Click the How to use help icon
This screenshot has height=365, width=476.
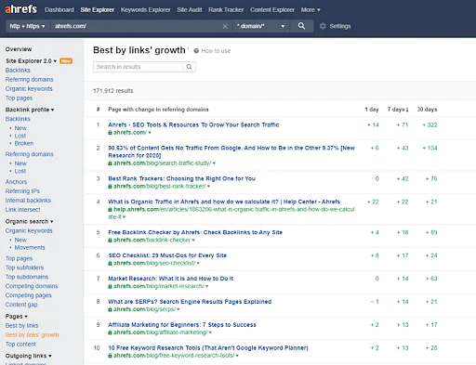pos(196,51)
